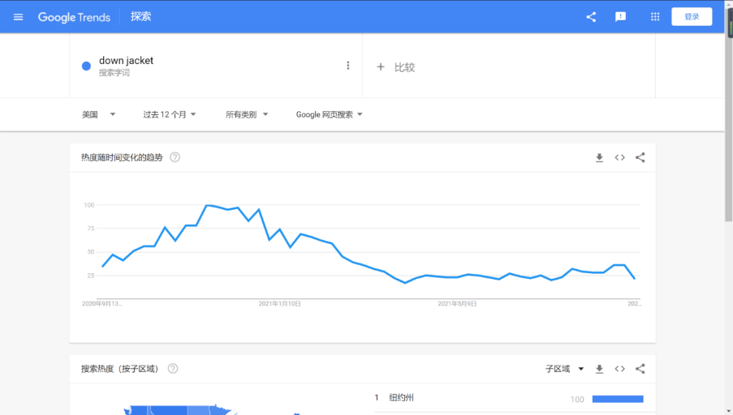Screen dimensions: 733x415
Task: Change the 过去 12 个月 time range
Action: (170, 114)
